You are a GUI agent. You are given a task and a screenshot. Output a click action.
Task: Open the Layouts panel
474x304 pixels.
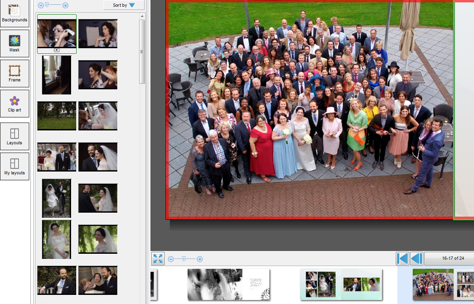click(x=15, y=136)
